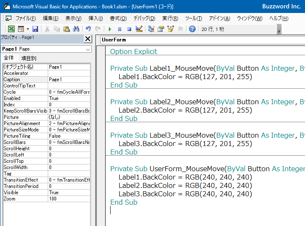This screenshot has height=226, width=305.
Task: Open the Insert UserForm dropdown arrow
Action: 28,29
